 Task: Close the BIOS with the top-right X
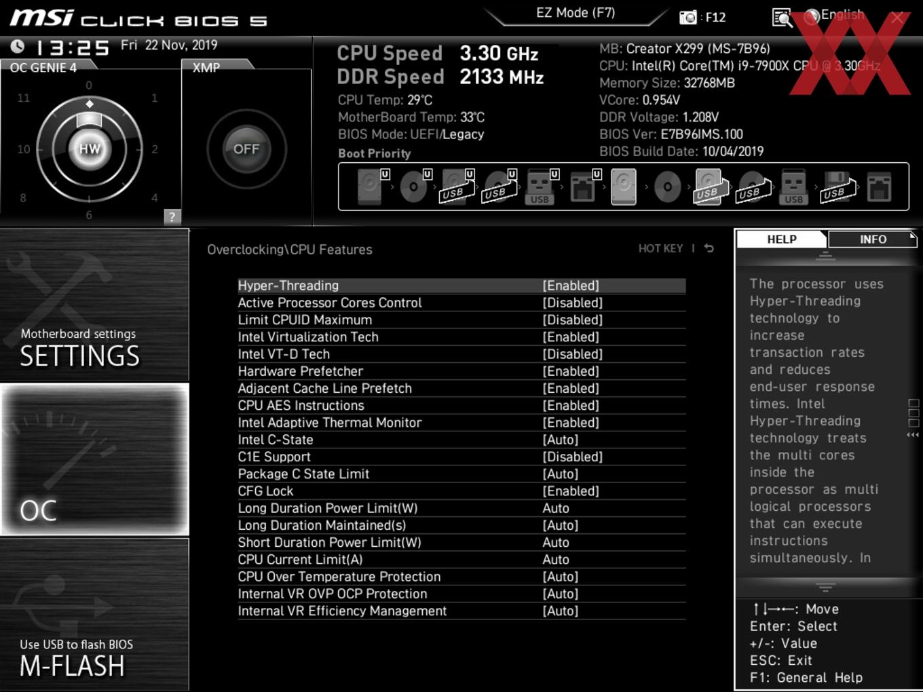[x=897, y=18]
